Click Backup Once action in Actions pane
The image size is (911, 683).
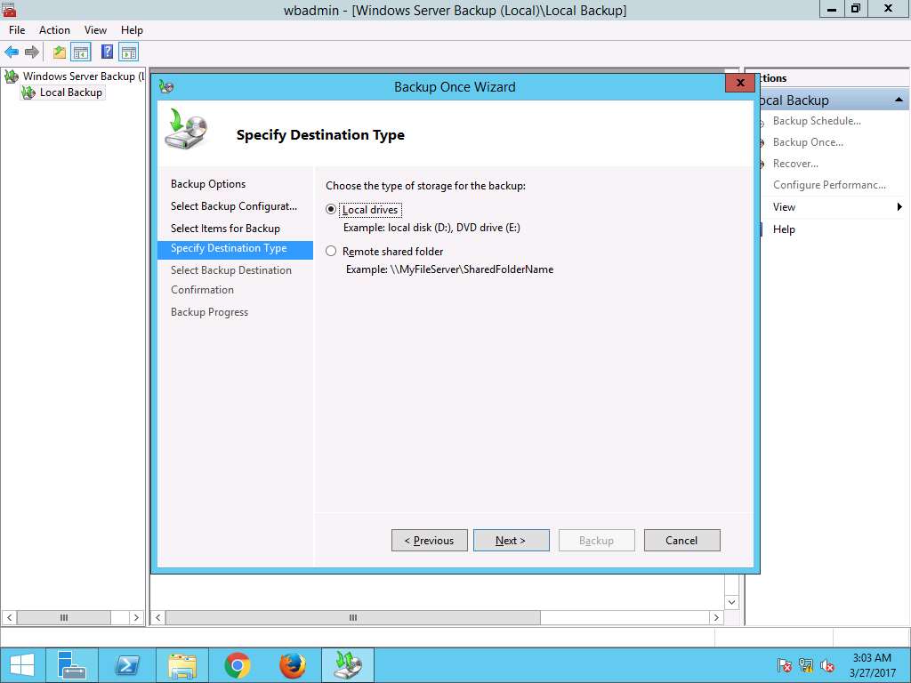pyautogui.click(x=808, y=142)
